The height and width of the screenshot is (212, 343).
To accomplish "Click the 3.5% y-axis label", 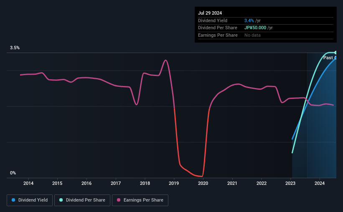I will (15, 48).
